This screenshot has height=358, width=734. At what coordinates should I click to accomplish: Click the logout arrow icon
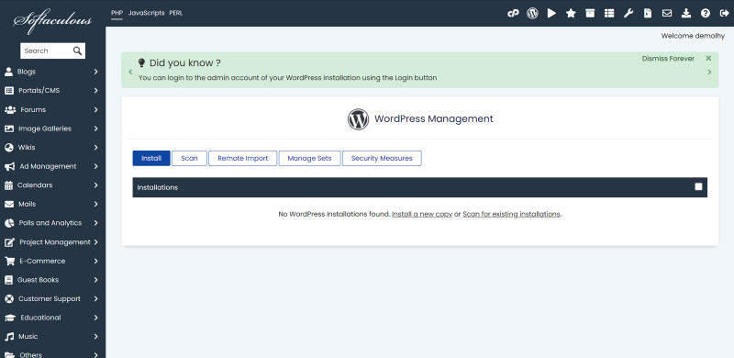click(x=724, y=13)
